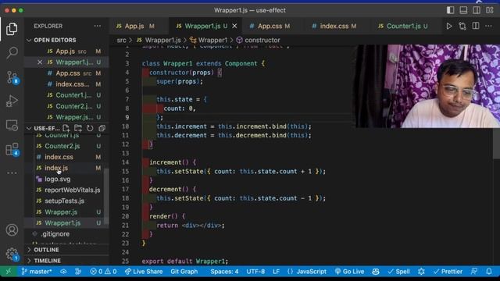500x281 pixels.
Task: Click UTF-8 encoding in status bar
Action: (255, 272)
